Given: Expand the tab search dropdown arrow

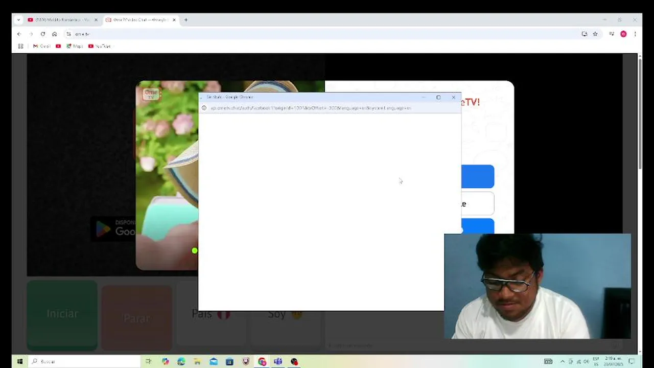Looking at the screenshot, I should coord(18,20).
